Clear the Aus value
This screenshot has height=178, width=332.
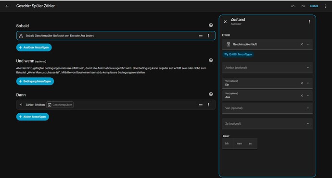(302, 95)
